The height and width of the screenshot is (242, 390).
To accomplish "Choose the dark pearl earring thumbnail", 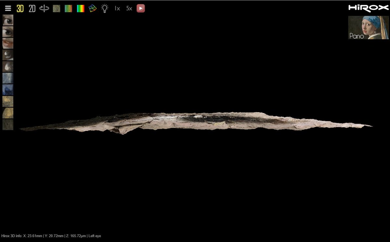I will [x=8, y=55].
